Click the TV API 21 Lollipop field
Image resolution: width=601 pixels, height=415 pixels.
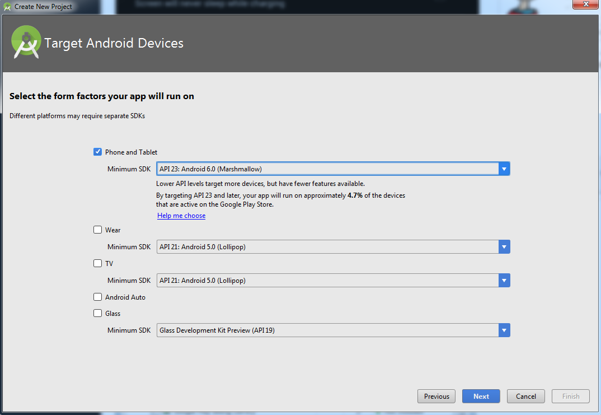327,281
